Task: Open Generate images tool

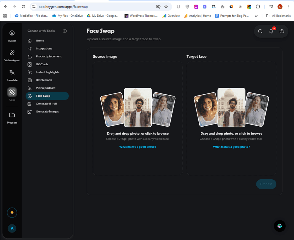Action: (47, 112)
